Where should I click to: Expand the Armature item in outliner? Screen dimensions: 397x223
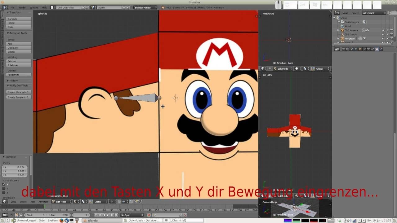338,38
